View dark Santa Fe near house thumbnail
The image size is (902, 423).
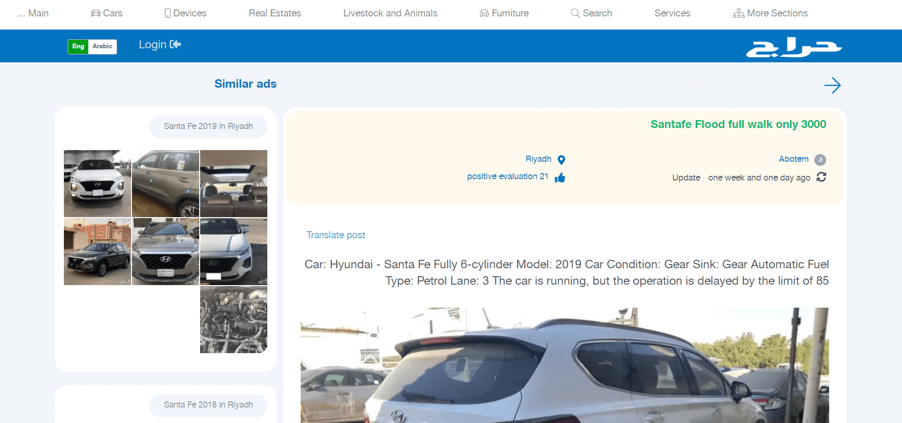(x=97, y=251)
